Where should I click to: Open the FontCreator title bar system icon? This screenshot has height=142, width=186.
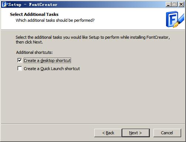pos(4,4)
